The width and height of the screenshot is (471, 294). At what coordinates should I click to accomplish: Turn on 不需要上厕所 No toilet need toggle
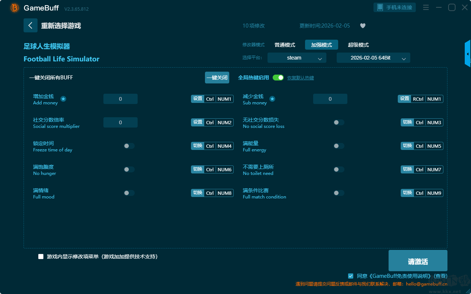(339, 169)
